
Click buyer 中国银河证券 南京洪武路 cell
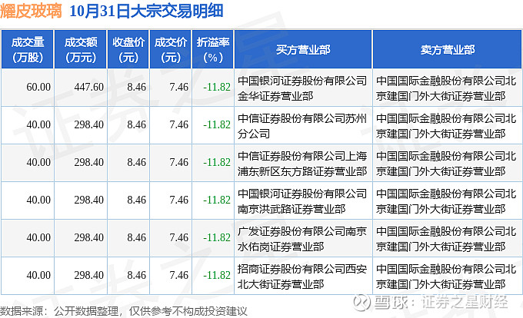[x=302, y=201]
